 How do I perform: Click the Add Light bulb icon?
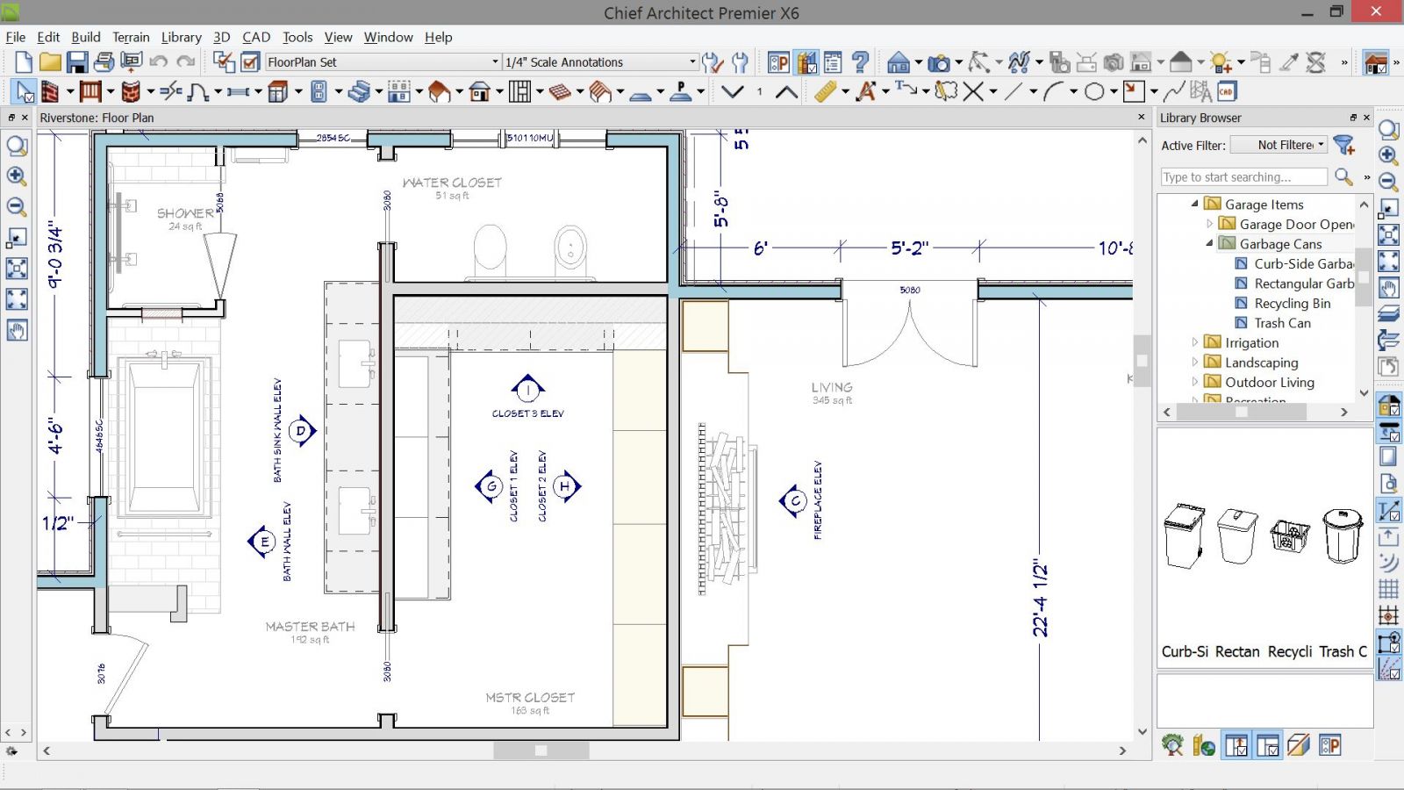[1221, 62]
